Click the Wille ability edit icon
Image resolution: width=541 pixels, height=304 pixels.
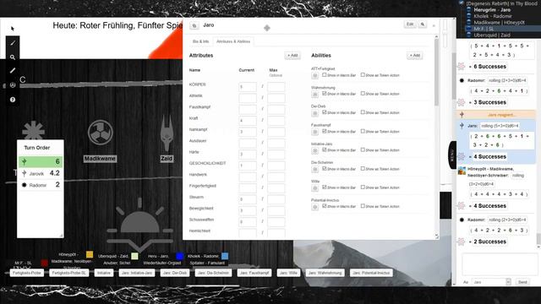pyautogui.click(x=314, y=188)
